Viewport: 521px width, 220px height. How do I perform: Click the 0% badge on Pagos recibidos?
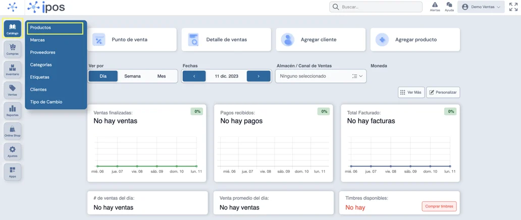pos(324,112)
